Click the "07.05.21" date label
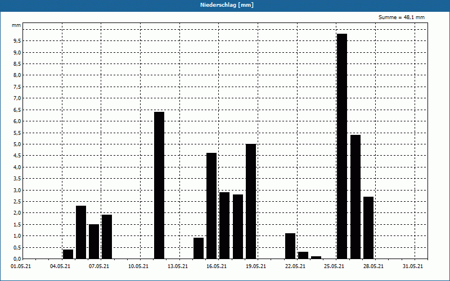 pos(99,266)
